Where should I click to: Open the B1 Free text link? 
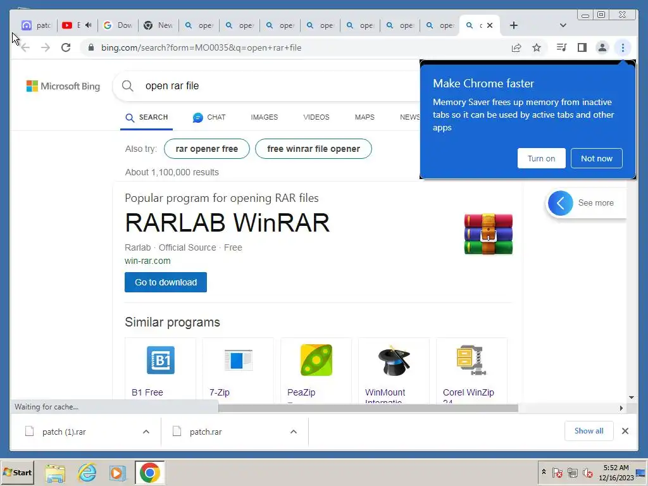pos(147,392)
